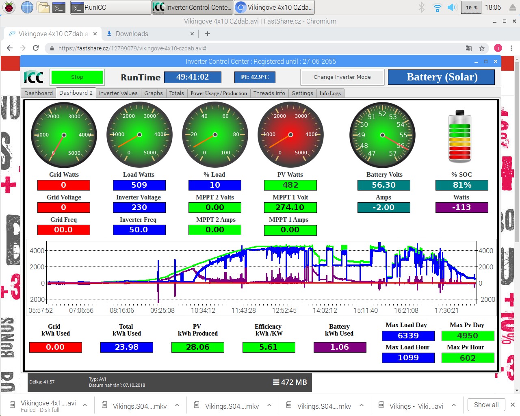Image resolution: width=520 pixels, height=416 pixels.
Task: Click the browser address bar
Action: click(260, 48)
